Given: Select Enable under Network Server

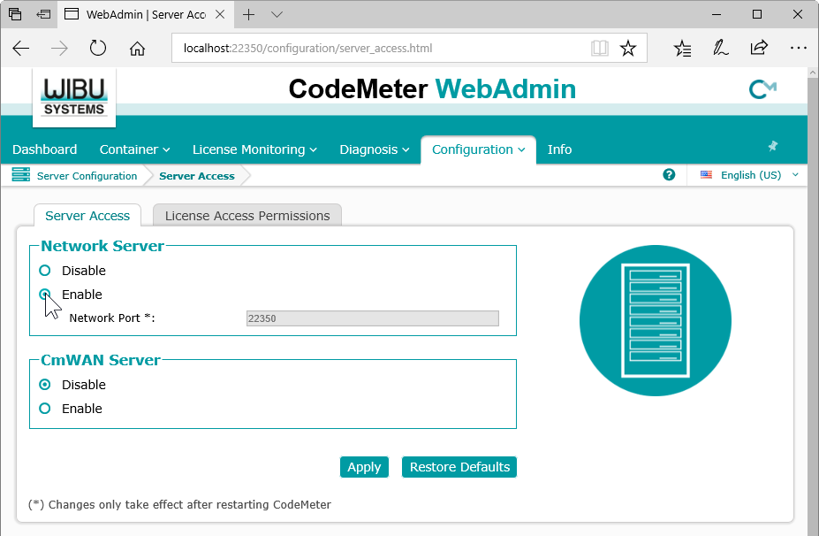Looking at the screenshot, I should tap(45, 295).
